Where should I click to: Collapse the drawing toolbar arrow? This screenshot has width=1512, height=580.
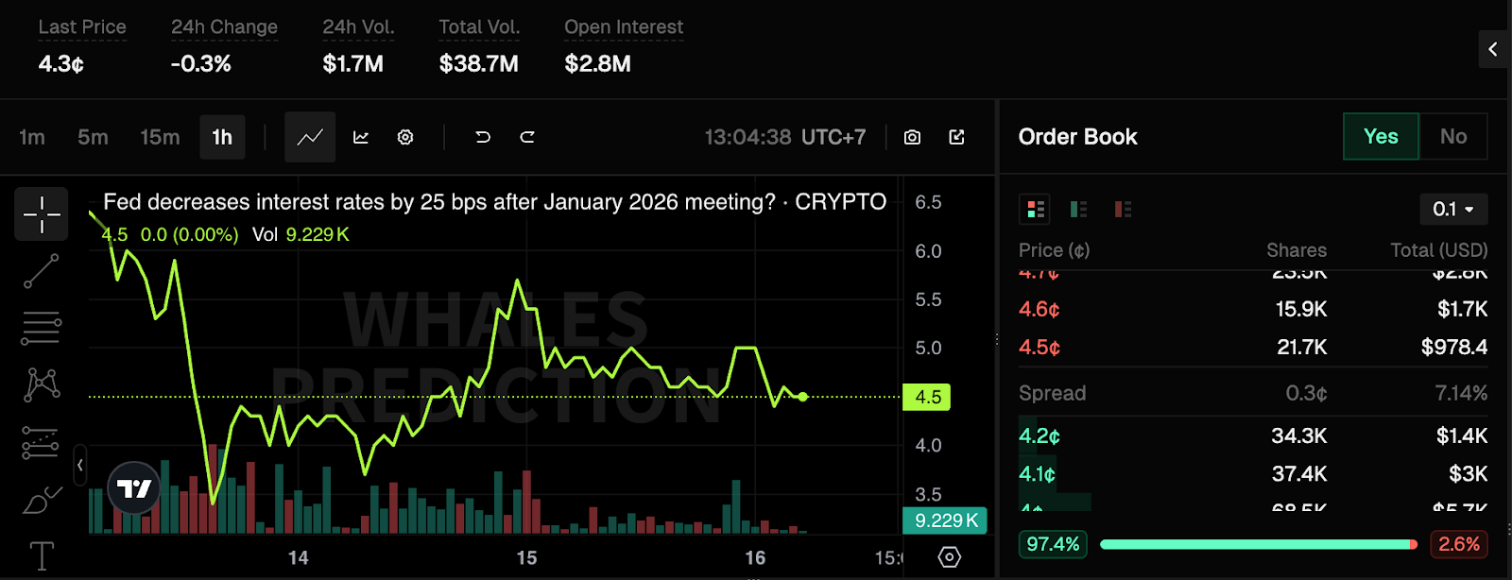tap(80, 465)
